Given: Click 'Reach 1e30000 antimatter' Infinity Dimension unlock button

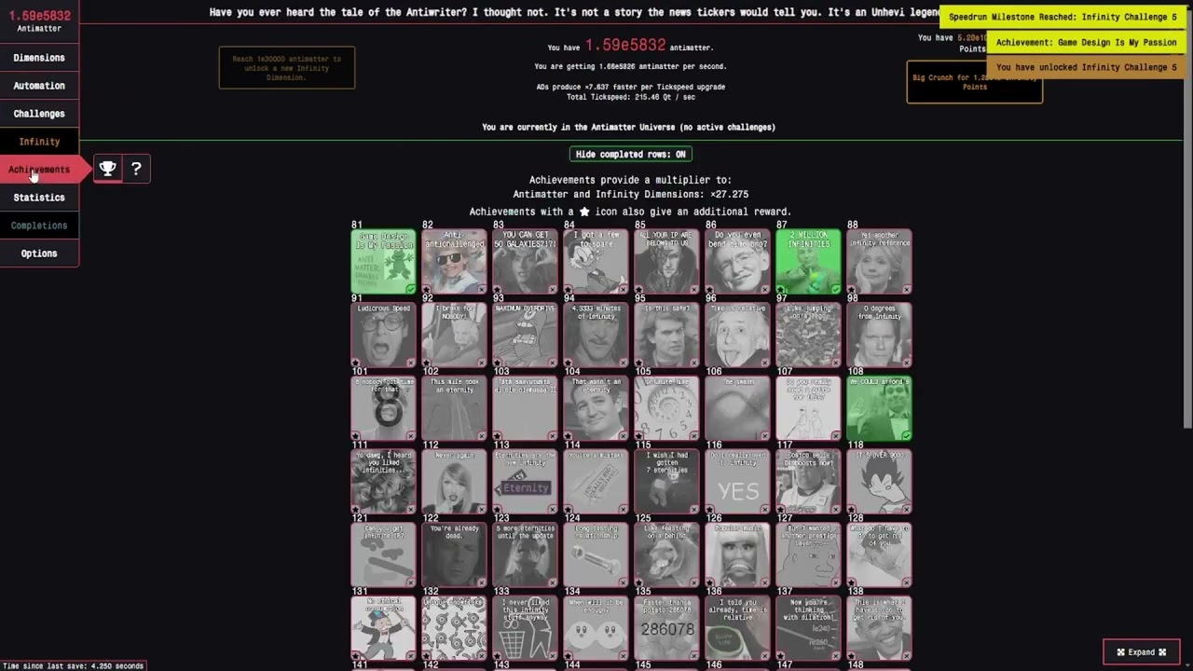Looking at the screenshot, I should click(287, 68).
